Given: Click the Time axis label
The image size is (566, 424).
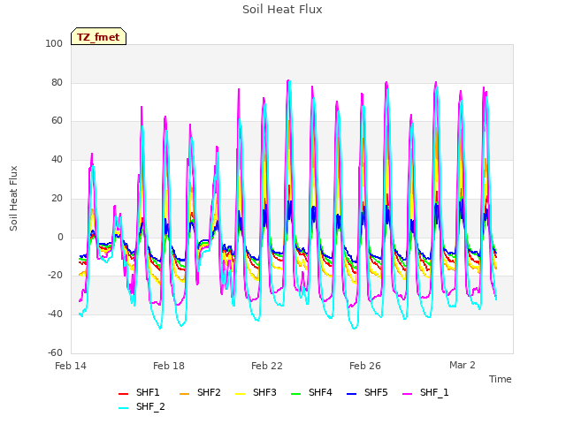Looking at the screenshot, I should click(x=501, y=379).
